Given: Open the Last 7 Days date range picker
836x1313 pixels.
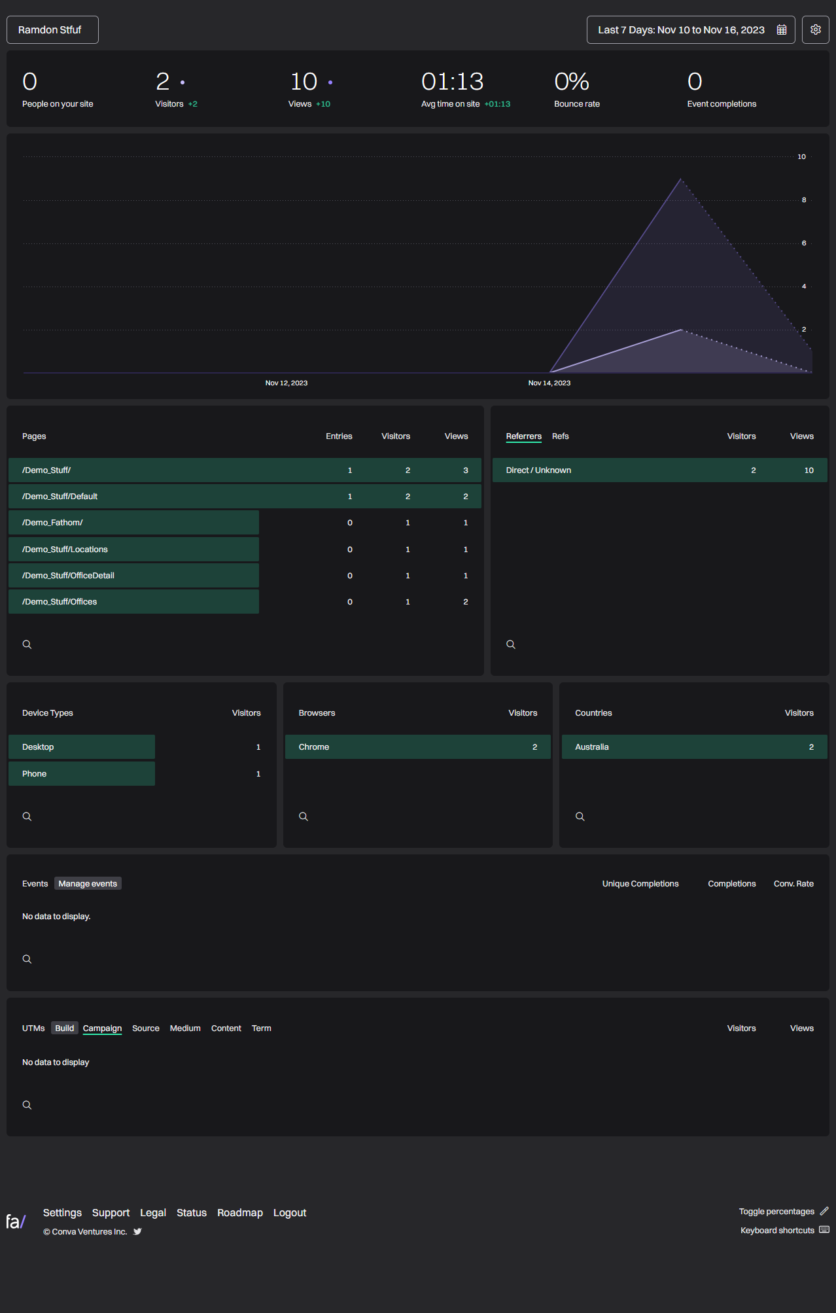Looking at the screenshot, I should [x=691, y=30].
